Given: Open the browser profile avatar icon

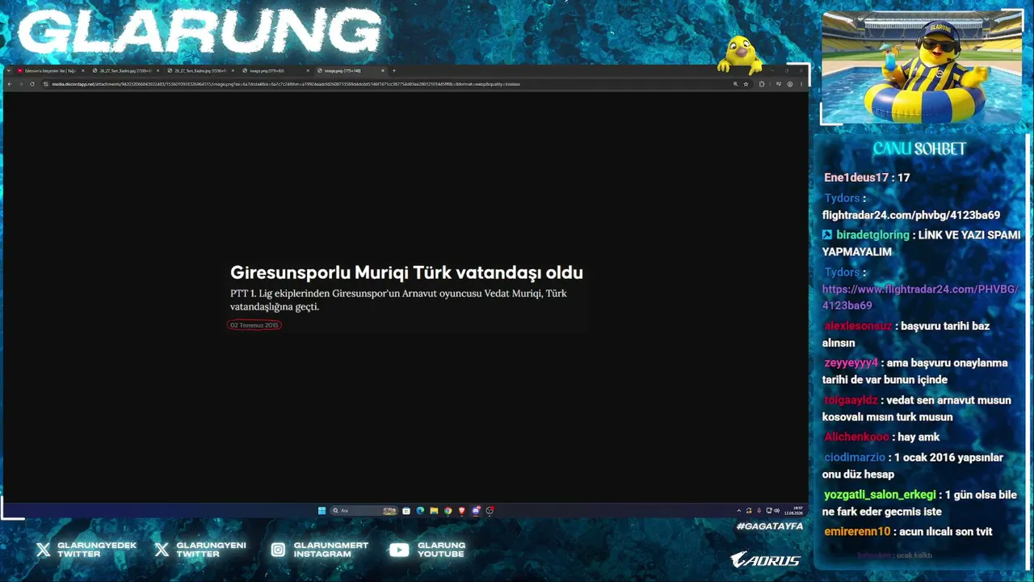Looking at the screenshot, I should [x=790, y=84].
